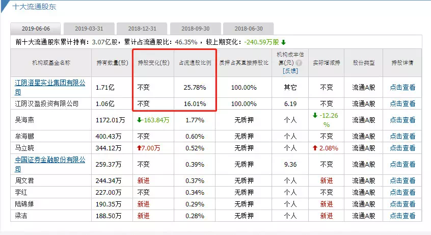The height and width of the screenshot is (235, 431).
Task: Click the red up arrow in 马立晓's 持股变化 cell
Action: point(140,148)
